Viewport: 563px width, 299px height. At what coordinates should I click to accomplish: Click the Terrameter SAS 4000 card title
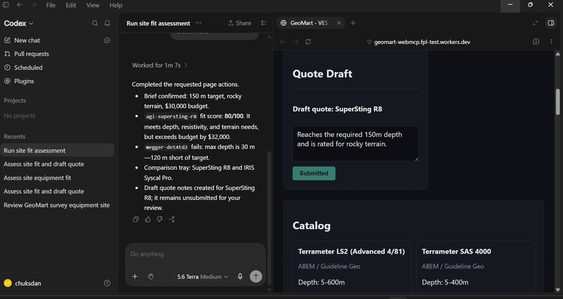pos(456,251)
